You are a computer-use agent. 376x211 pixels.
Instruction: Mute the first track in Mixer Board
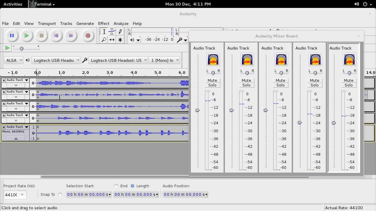point(212,80)
